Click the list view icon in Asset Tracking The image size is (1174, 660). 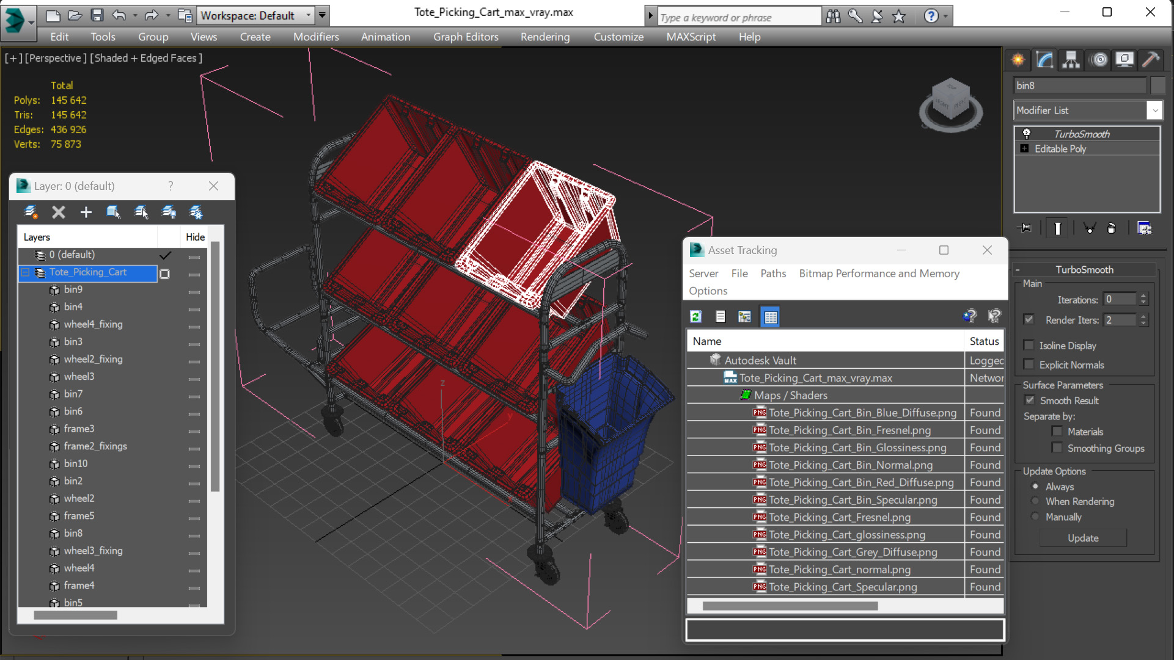click(x=720, y=317)
